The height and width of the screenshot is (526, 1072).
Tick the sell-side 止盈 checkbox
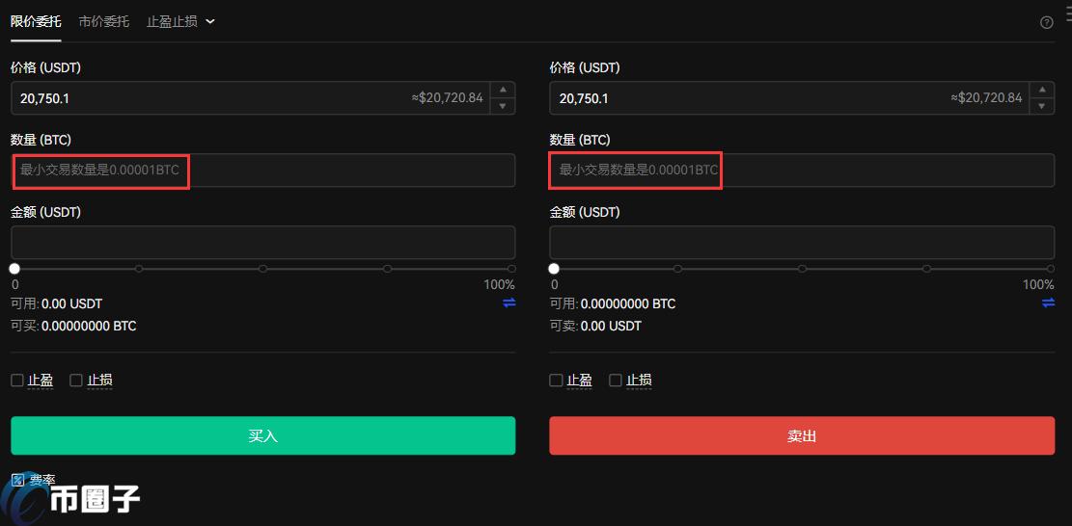[556, 381]
